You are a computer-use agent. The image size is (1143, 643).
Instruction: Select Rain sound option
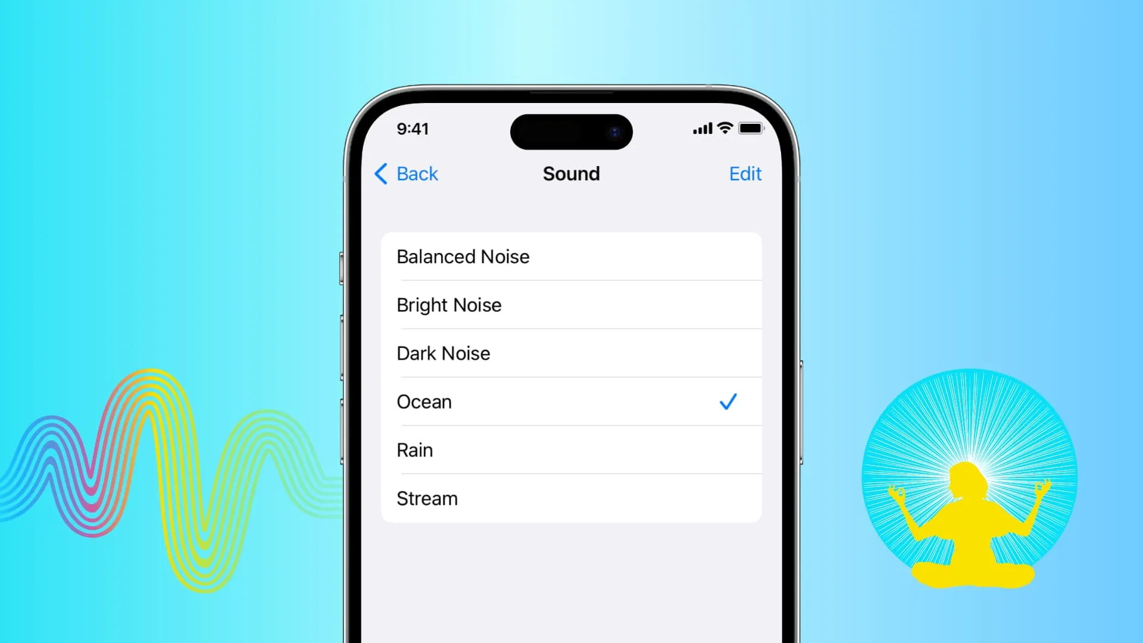pyautogui.click(x=571, y=449)
